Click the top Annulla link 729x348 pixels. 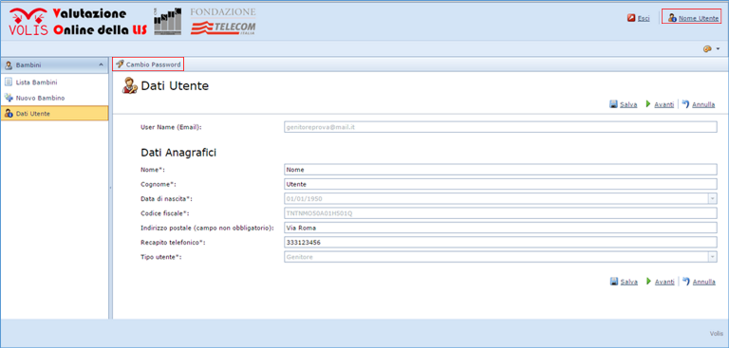703,104
